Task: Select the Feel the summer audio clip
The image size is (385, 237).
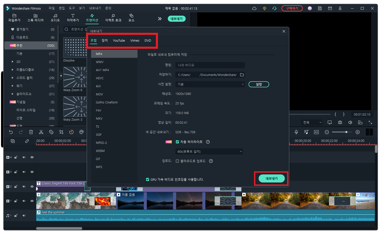Action: [206, 216]
